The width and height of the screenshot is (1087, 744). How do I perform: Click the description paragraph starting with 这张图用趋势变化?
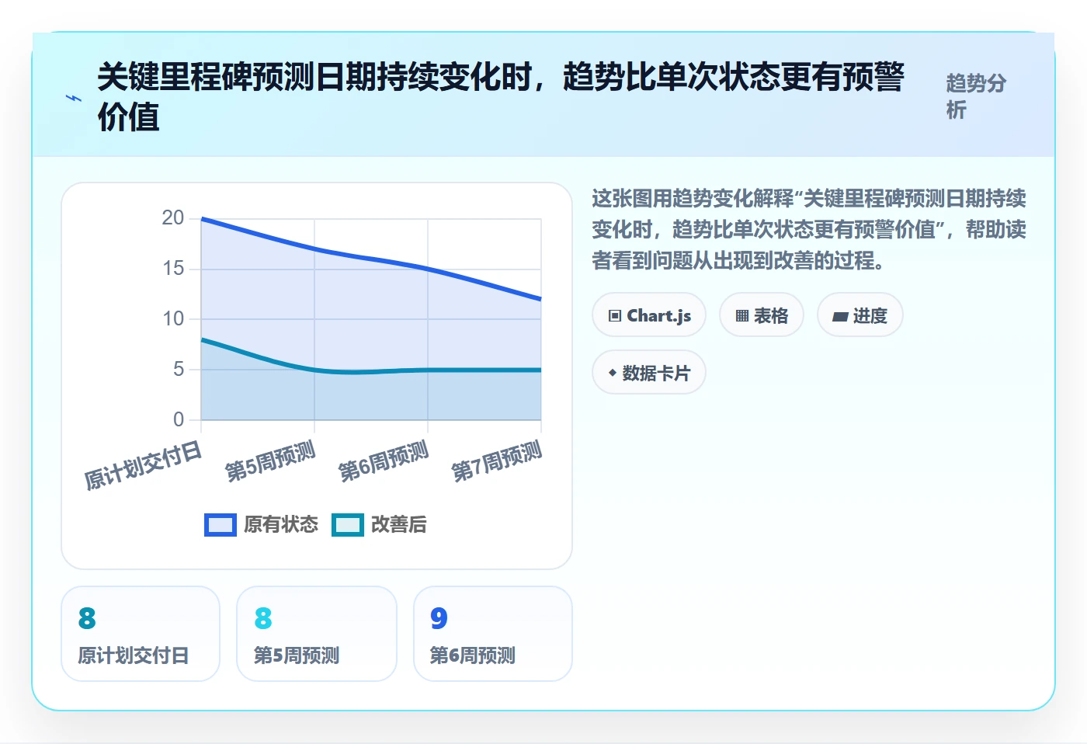click(809, 229)
